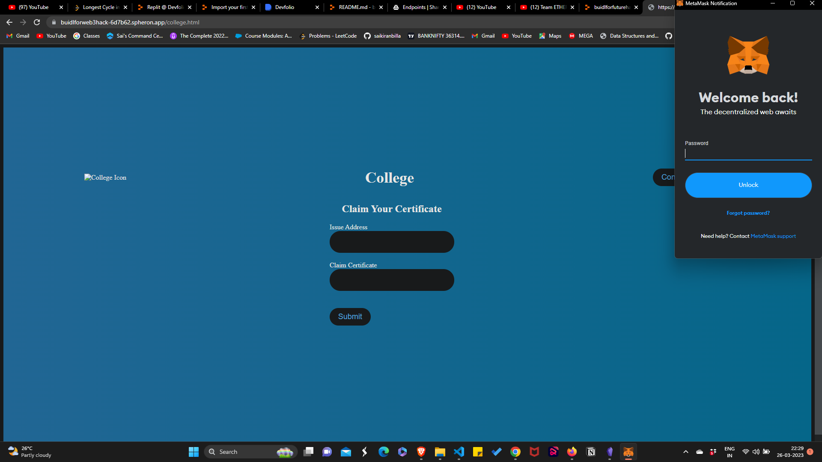
Task: Go back with the browser back arrow
Action: click(9, 22)
